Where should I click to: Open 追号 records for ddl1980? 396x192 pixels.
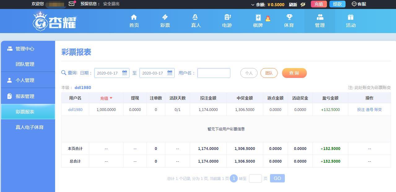pyautogui.click(x=369, y=109)
